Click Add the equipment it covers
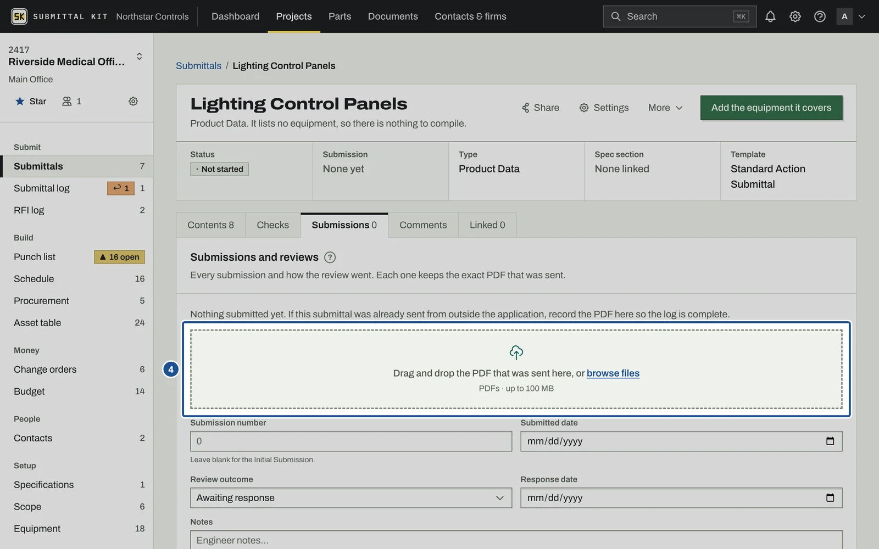 click(x=771, y=108)
